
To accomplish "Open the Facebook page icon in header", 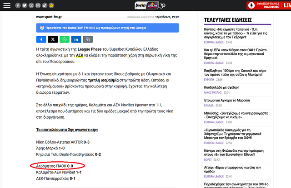I will [18, 5].
